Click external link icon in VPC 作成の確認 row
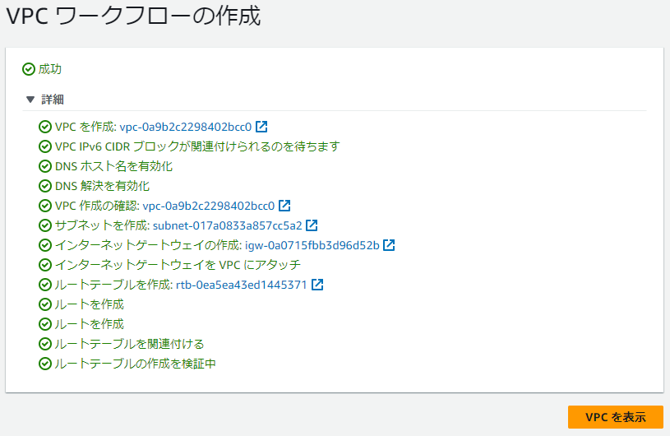The image size is (670, 436). (x=284, y=206)
